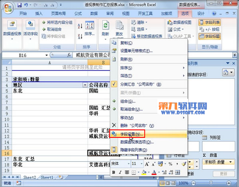
Task: Choose PivotTable Options in context menu
Action: (x=149, y=142)
